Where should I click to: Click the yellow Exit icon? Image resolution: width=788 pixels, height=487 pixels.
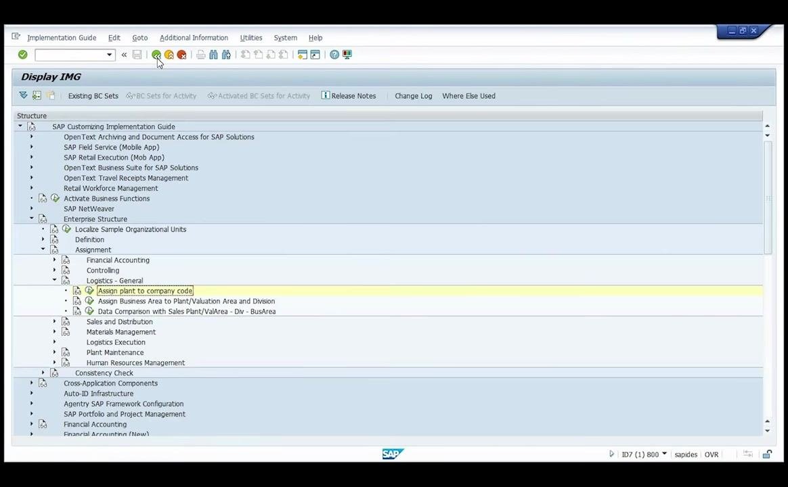click(x=169, y=55)
